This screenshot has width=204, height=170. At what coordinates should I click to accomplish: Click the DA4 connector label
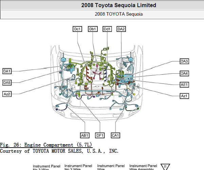tap(184, 74)
